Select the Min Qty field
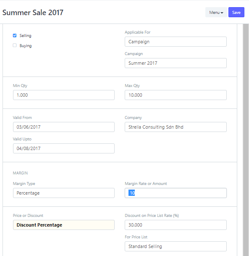 click(64, 95)
